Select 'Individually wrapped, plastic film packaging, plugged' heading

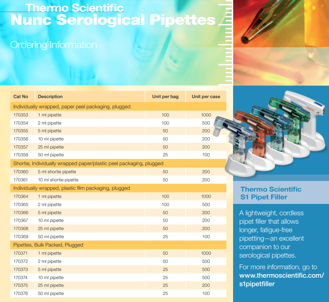point(72,188)
